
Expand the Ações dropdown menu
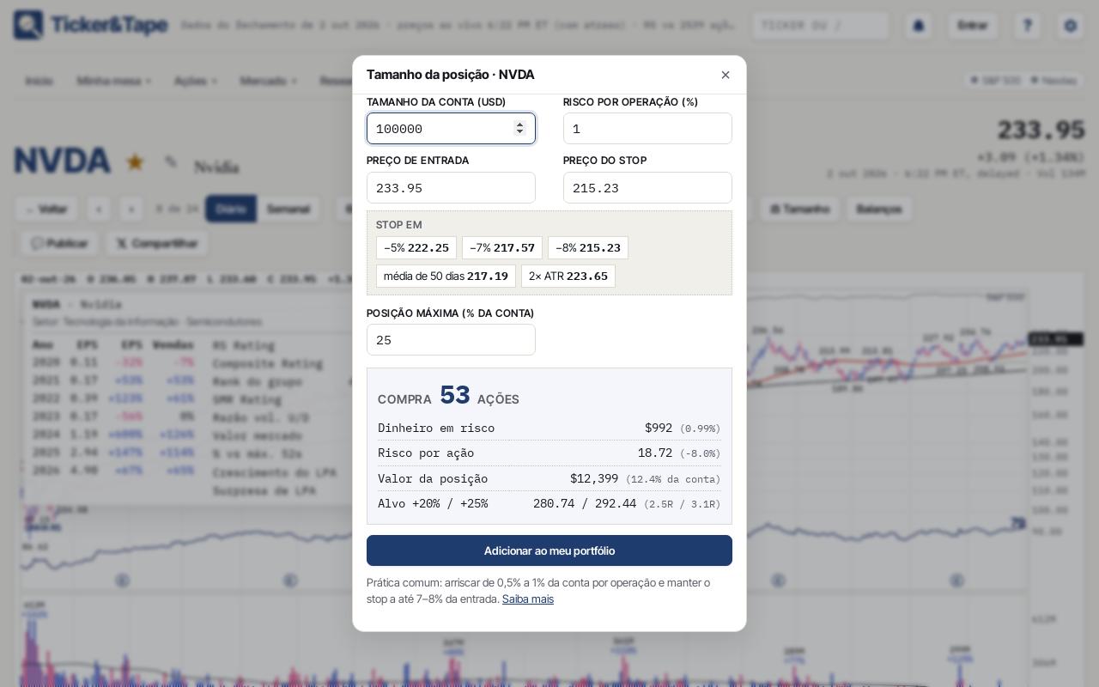pos(196,81)
